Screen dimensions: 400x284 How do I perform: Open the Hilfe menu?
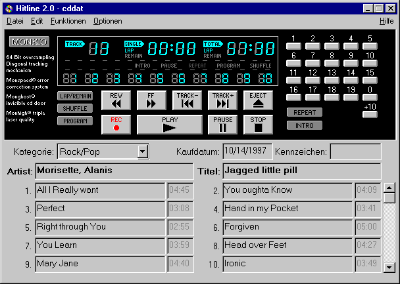click(x=386, y=21)
